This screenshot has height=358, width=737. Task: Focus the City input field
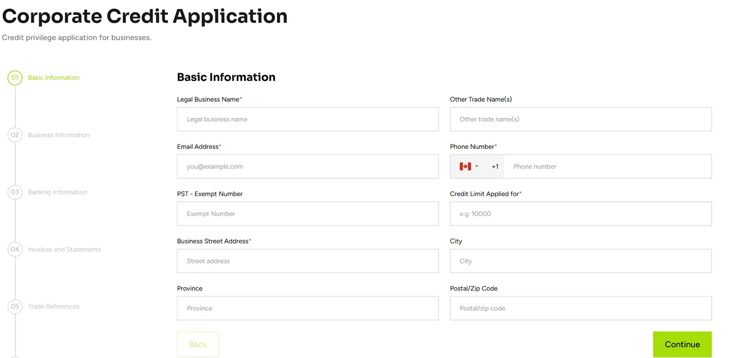tap(581, 261)
